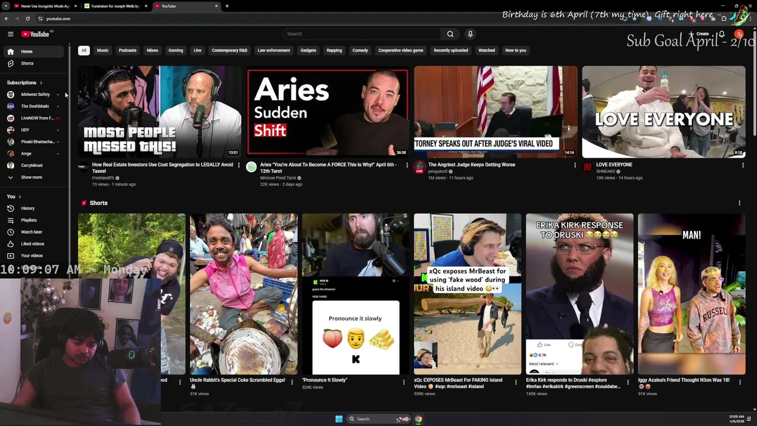This screenshot has width=757, height=426.
Task: Open options menu for Aries Tarot video
Action: [407, 166]
